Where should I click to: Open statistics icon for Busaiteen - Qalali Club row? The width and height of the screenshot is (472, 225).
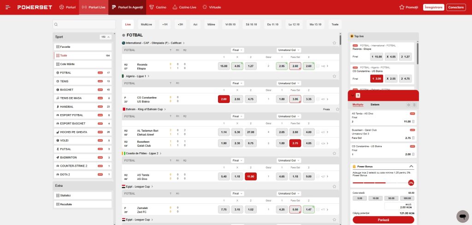[318, 143]
